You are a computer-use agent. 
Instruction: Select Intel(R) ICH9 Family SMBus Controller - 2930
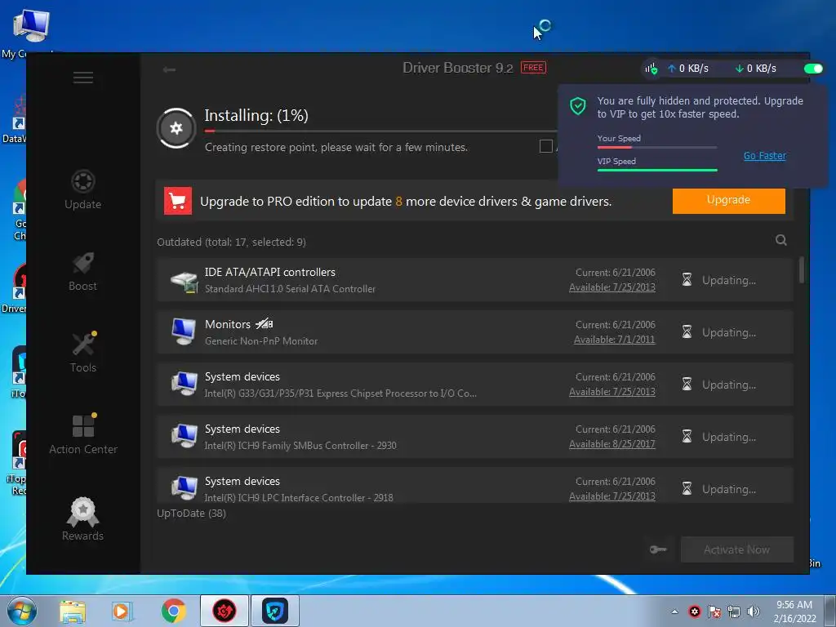[300, 446]
